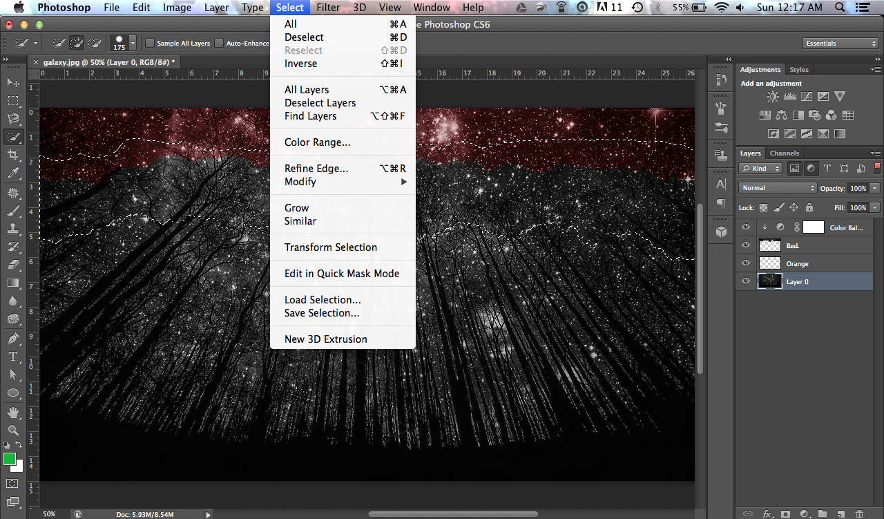Toggle the layer filter on/off switch

pos(878,168)
